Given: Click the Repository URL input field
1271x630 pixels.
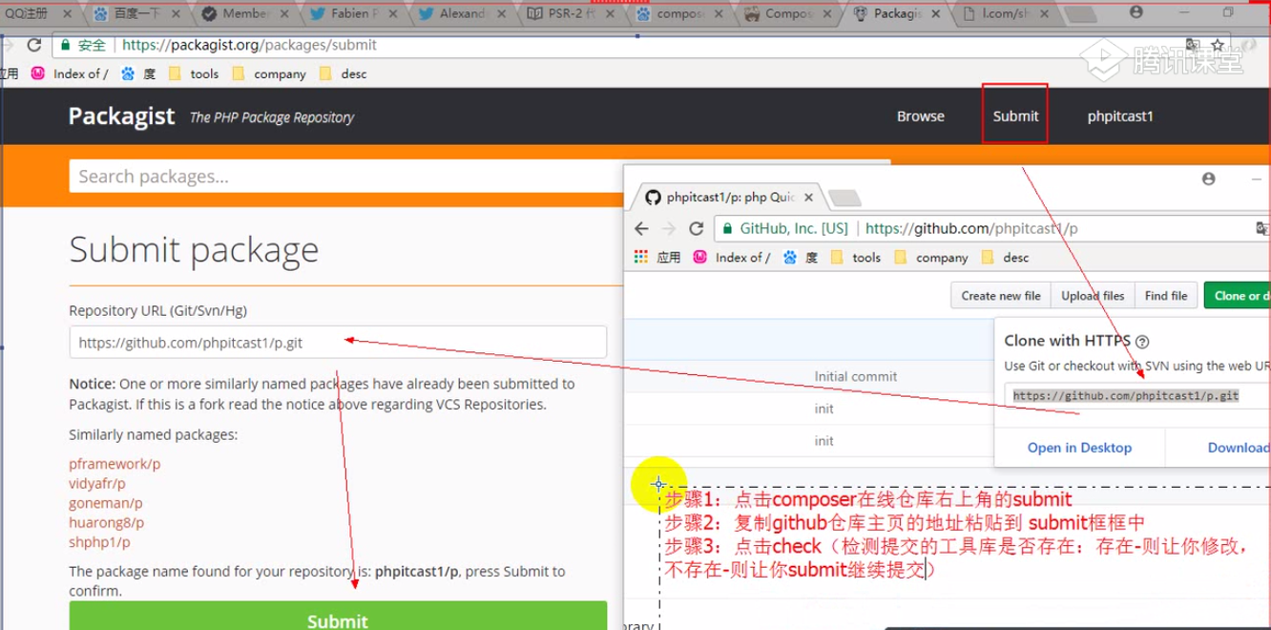Looking at the screenshot, I should pyautogui.click(x=338, y=343).
